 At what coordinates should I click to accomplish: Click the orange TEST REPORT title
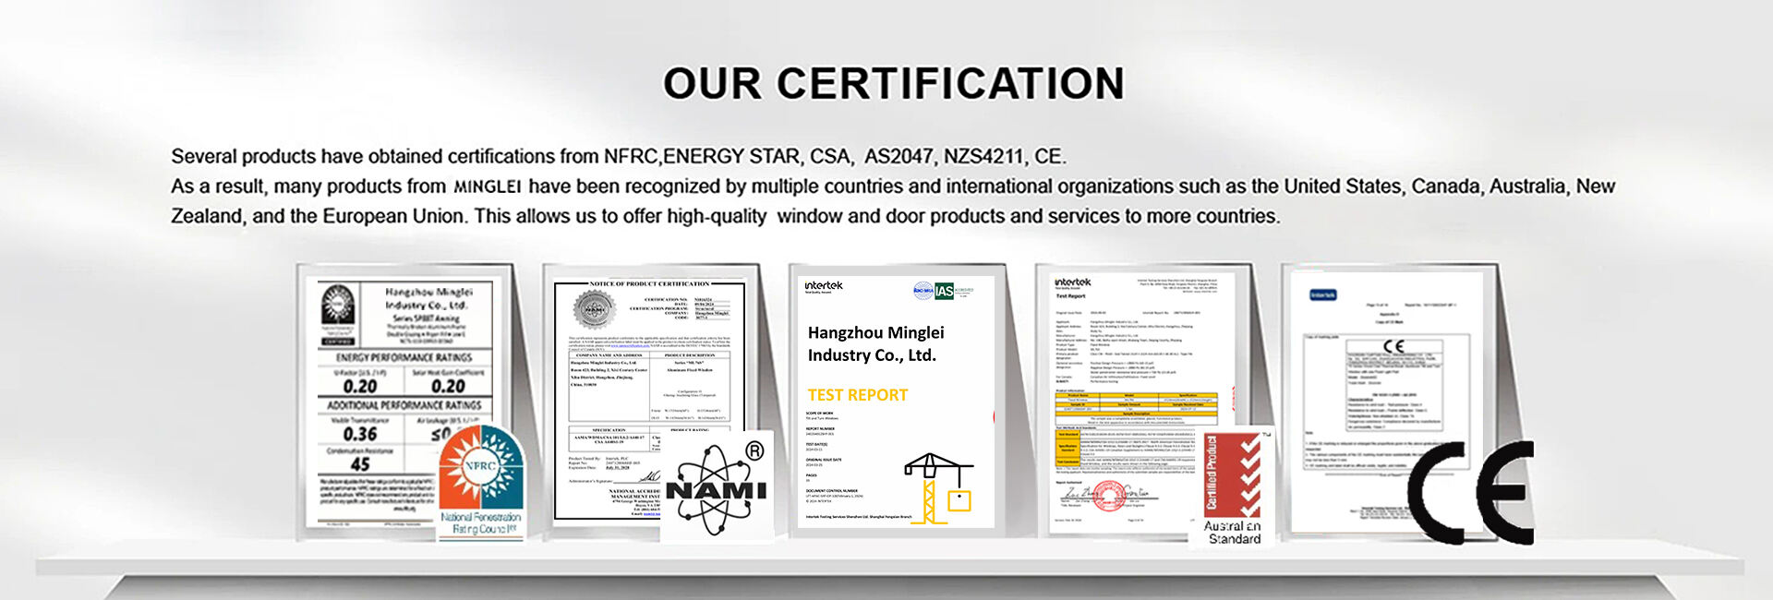[x=857, y=395]
